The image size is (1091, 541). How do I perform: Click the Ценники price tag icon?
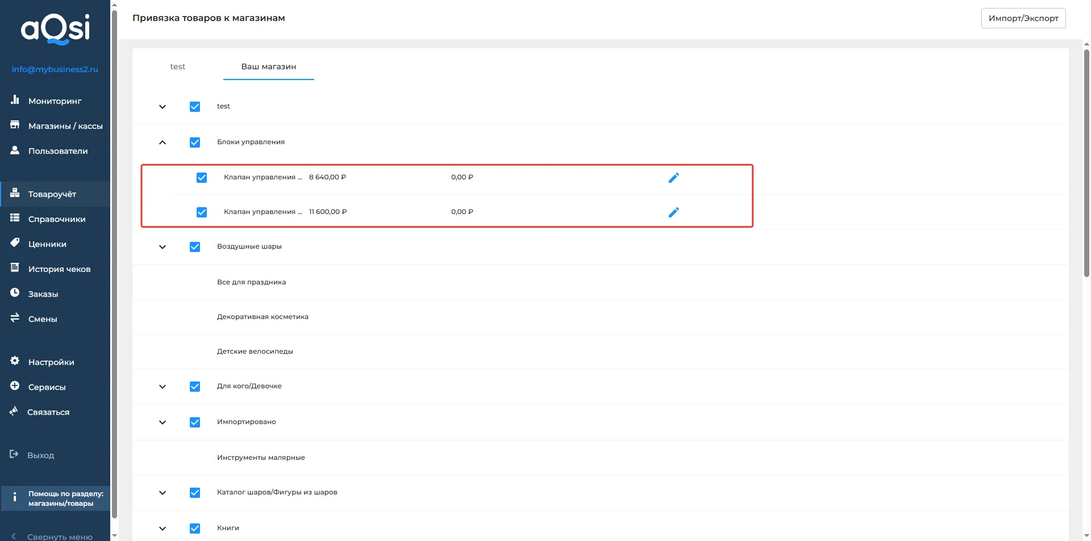15,244
